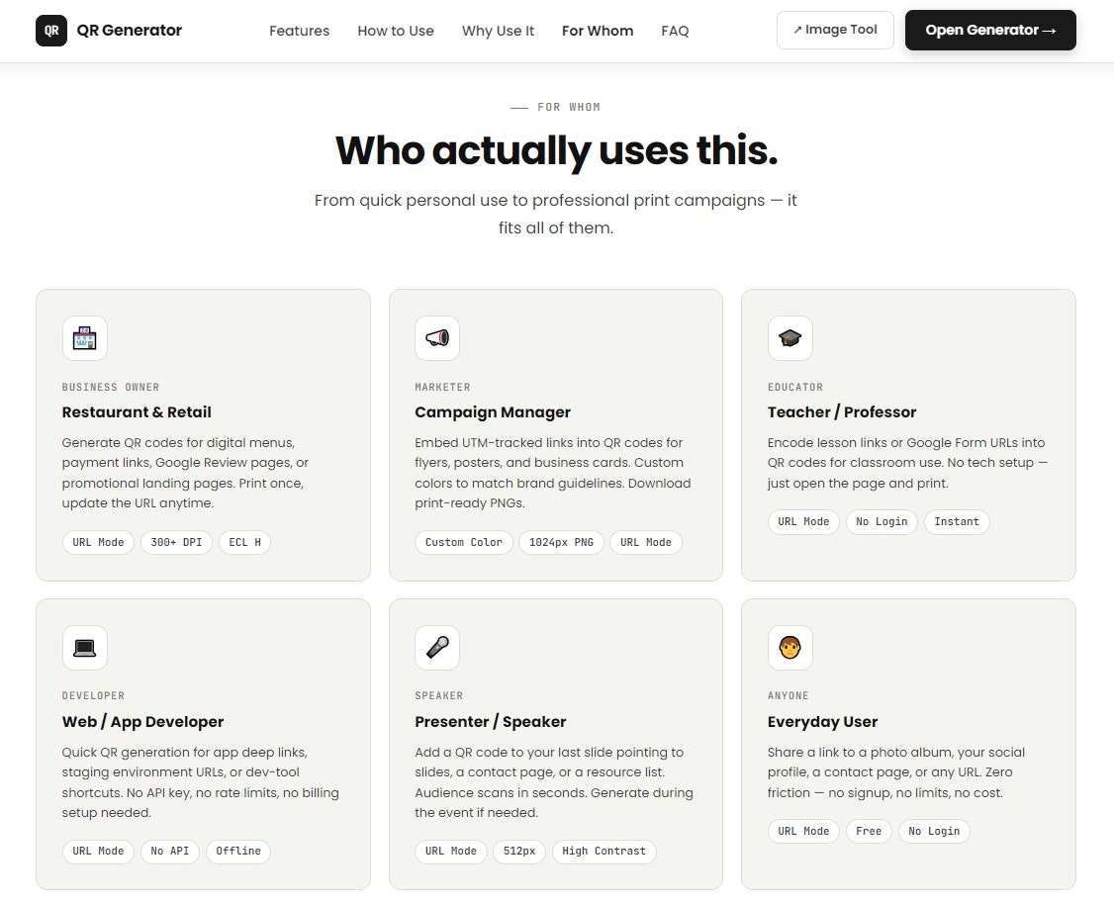
Task: Click the megaphone icon on Campaign Manager card
Action: 437,338
